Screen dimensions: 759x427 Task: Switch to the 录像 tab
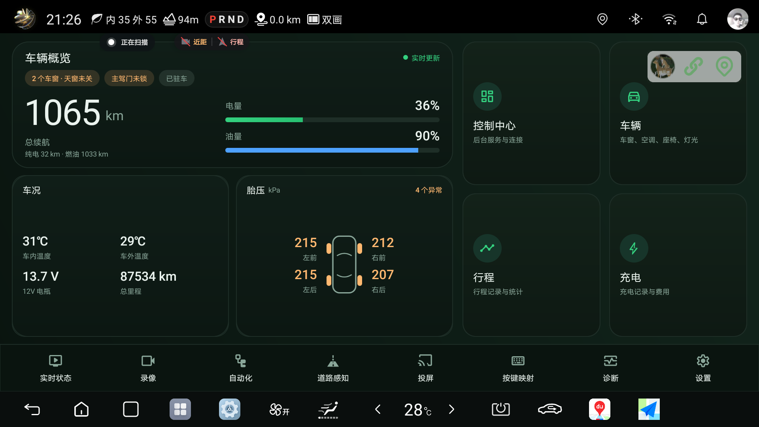pos(148,368)
